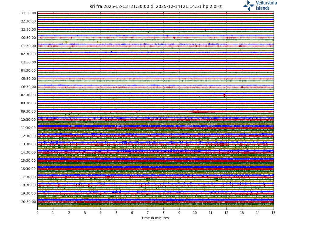This screenshot has width=311, height=233.
Task: Select the 21:30:00 time label
Action: click(x=28, y=13)
